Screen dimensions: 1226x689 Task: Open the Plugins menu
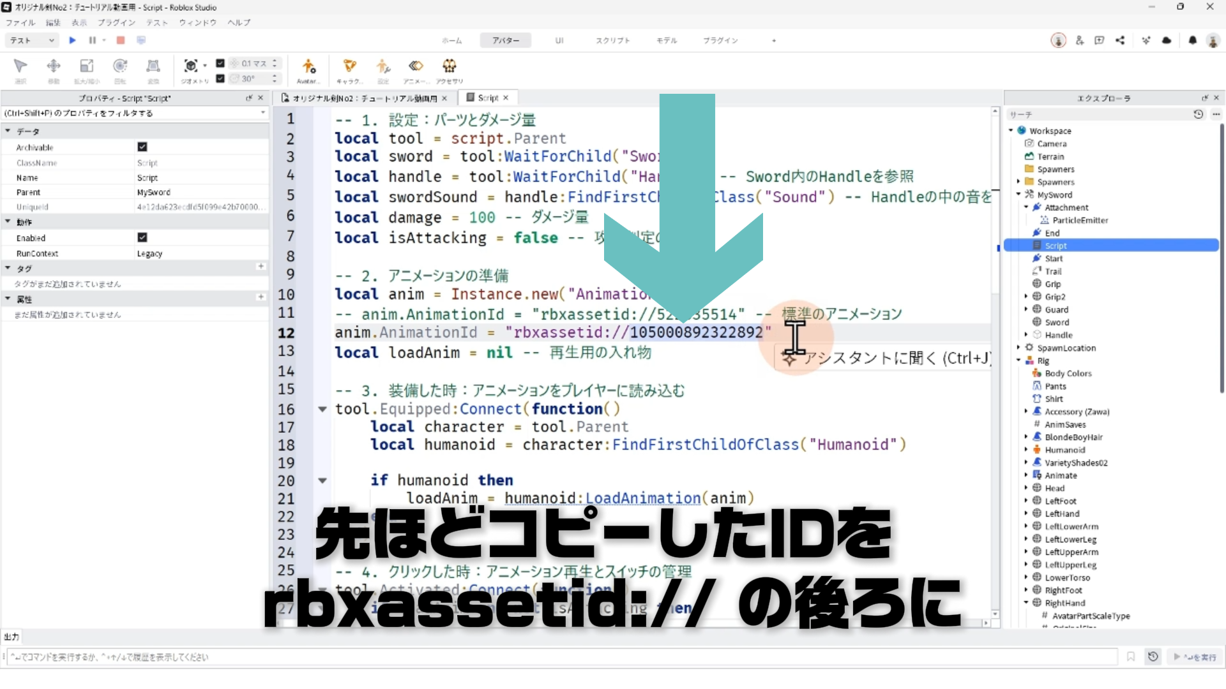point(116,22)
